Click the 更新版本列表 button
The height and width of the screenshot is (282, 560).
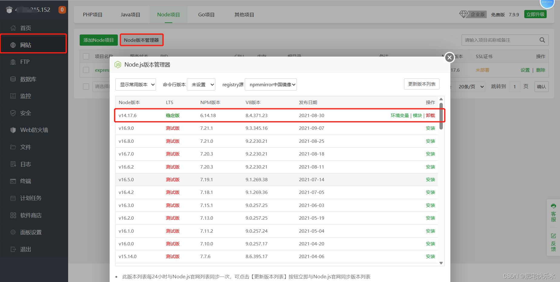422,84
